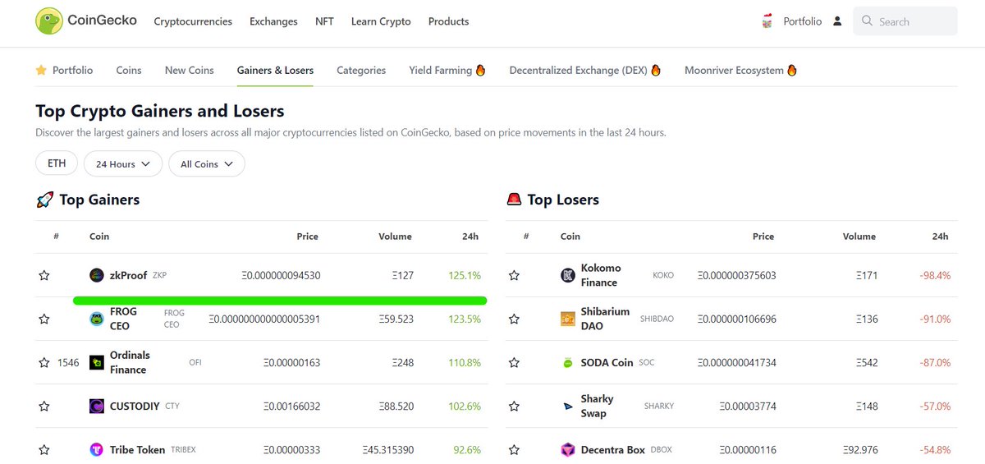The image size is (985, 464).
Task: Click the zkProof coin icon
Action: point(97,275)
